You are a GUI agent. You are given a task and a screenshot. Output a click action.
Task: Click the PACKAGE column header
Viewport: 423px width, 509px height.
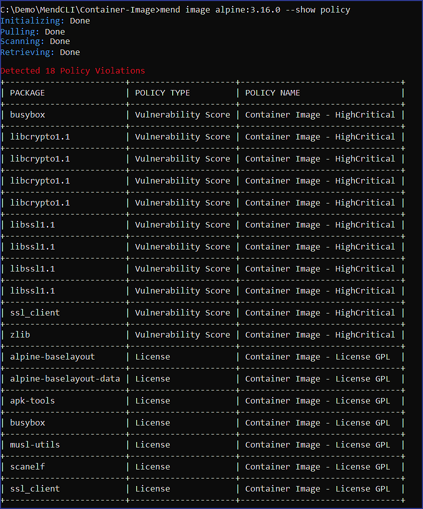(28, 92)
